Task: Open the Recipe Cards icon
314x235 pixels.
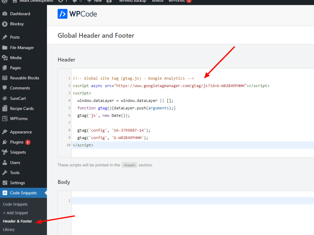Action: coord(5,108)
